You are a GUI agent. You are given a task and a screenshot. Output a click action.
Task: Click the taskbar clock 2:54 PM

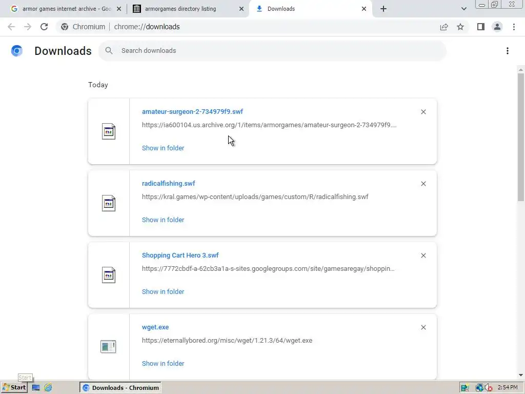(x=508, y=388)
